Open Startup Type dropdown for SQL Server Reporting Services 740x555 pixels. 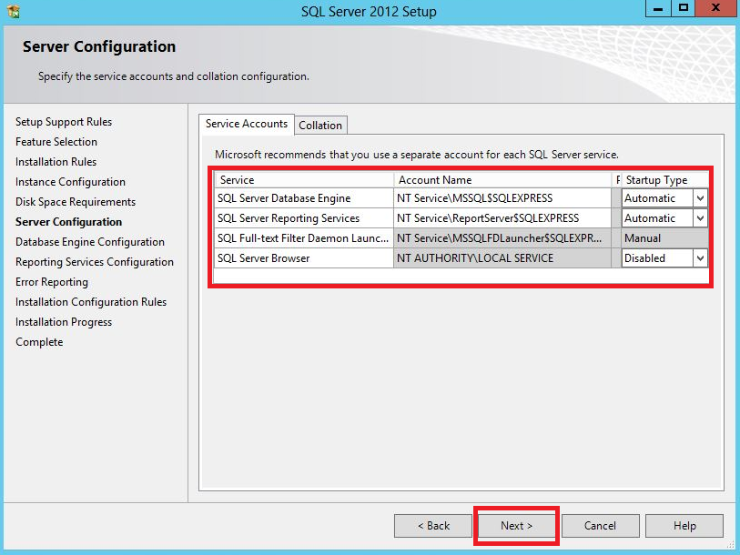pyautogui.click(x=700, y=218)
